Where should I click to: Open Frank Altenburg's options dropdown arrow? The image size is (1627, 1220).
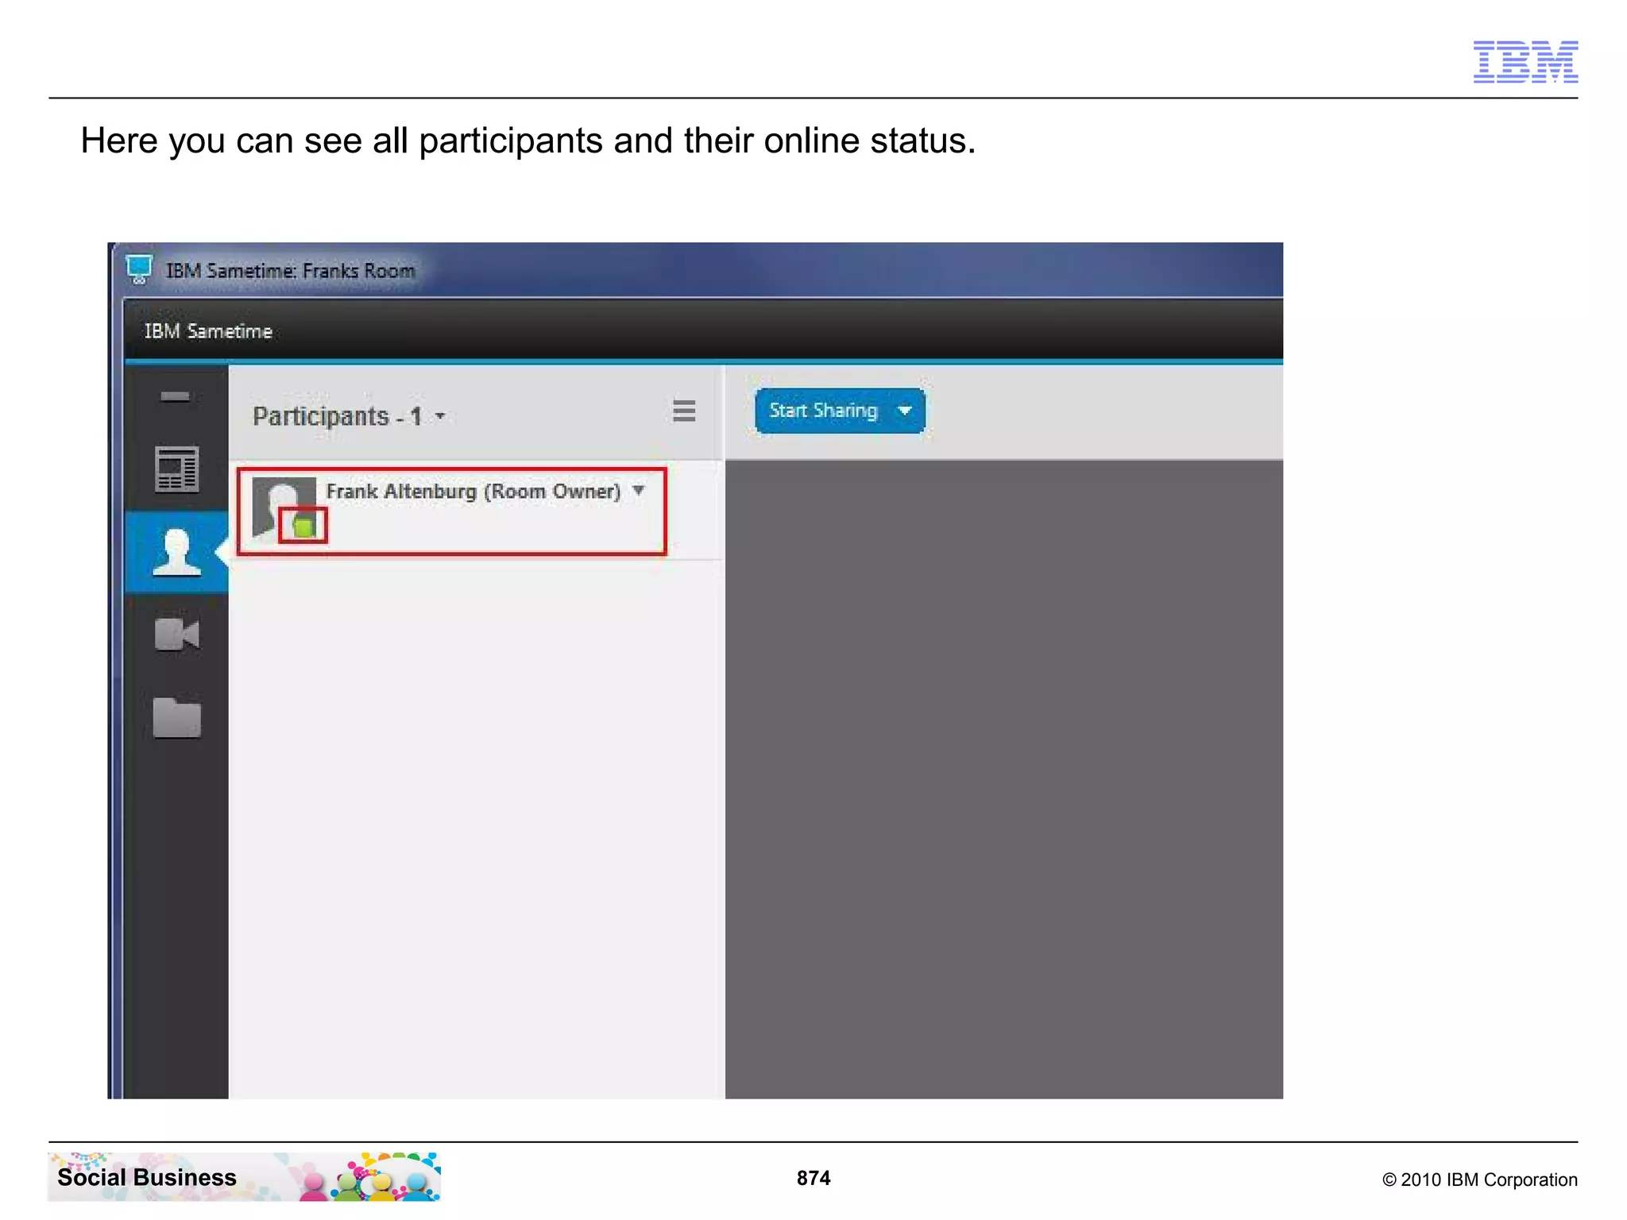tap(638, 491)
